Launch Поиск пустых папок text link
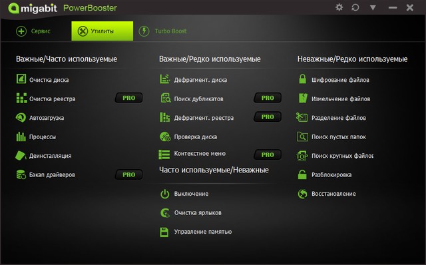Viewport: 426px width, 265px height. [x=339, y=137]
